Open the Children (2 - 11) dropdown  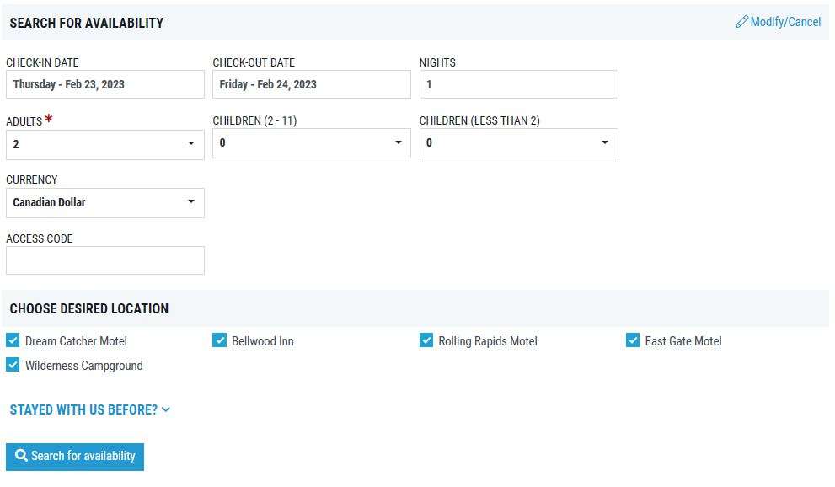point(312,142)
